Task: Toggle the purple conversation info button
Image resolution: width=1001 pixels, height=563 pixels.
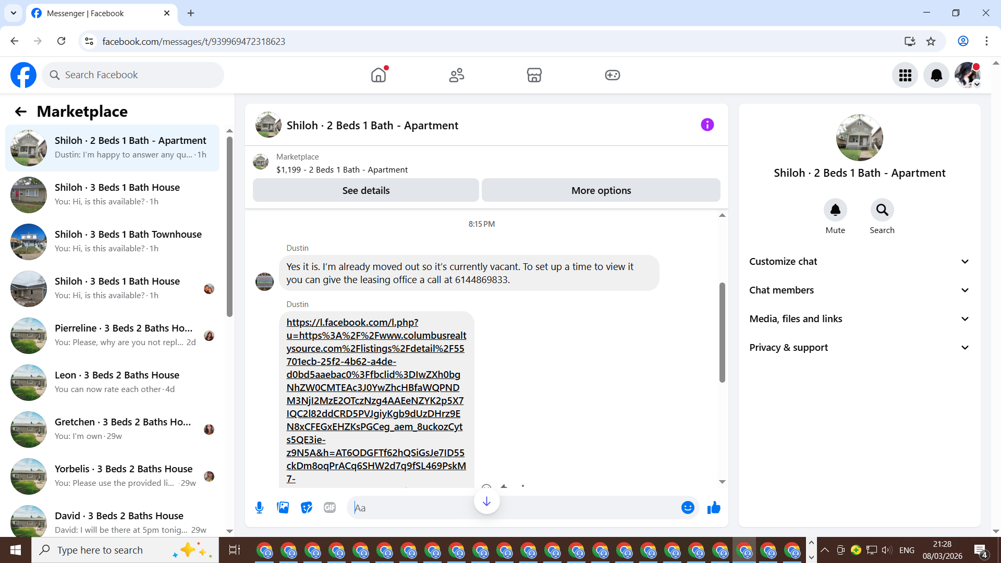Action: (x=707, y=125)
